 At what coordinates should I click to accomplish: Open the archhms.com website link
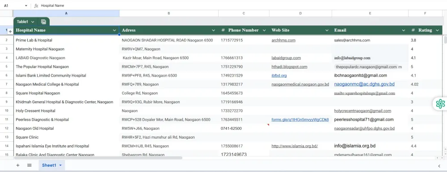[283, 40]
